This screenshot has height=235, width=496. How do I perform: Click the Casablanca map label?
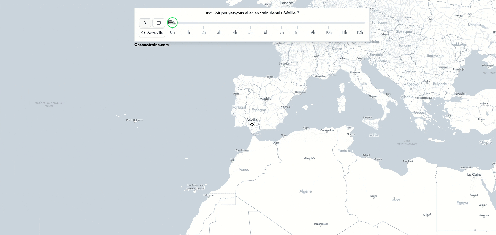242,151
